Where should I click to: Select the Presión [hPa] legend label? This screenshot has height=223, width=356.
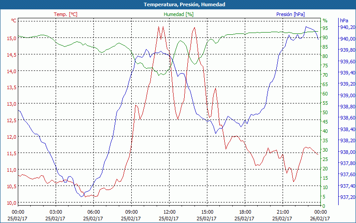291,14
